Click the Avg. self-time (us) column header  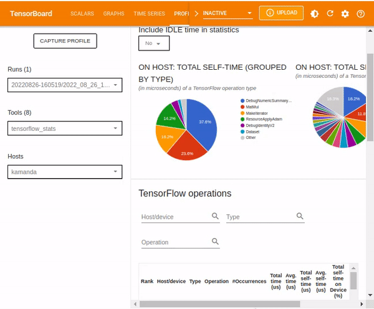click(321, 282)
